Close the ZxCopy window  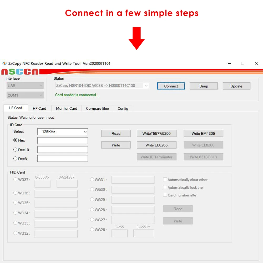tap(256, 63)
